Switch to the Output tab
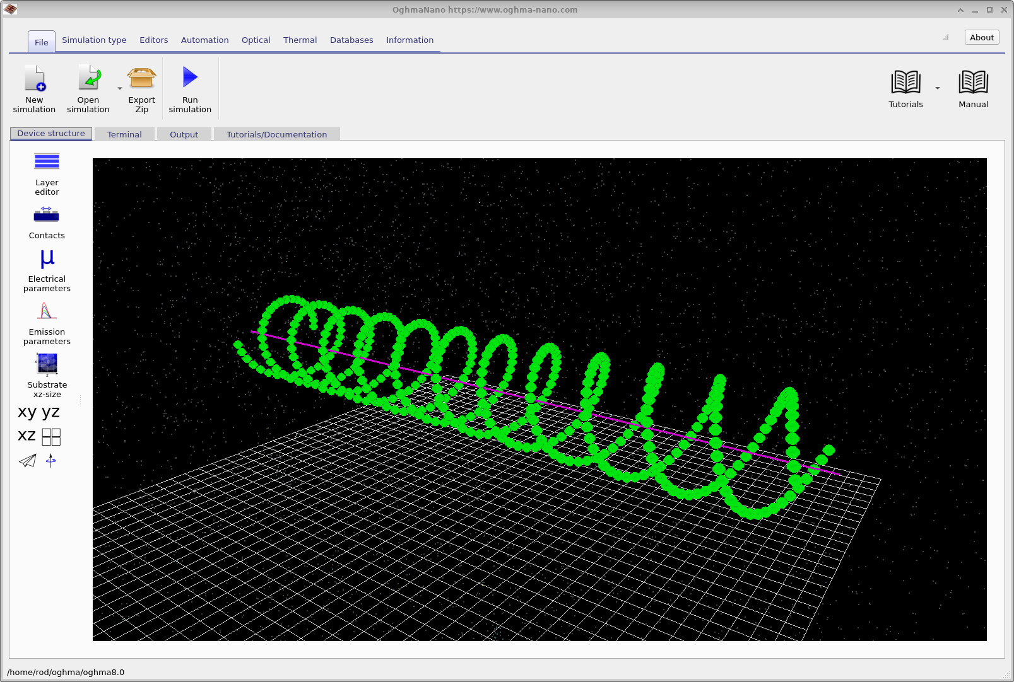Screen dimensions: 1014x682 [x=184, y=134]
